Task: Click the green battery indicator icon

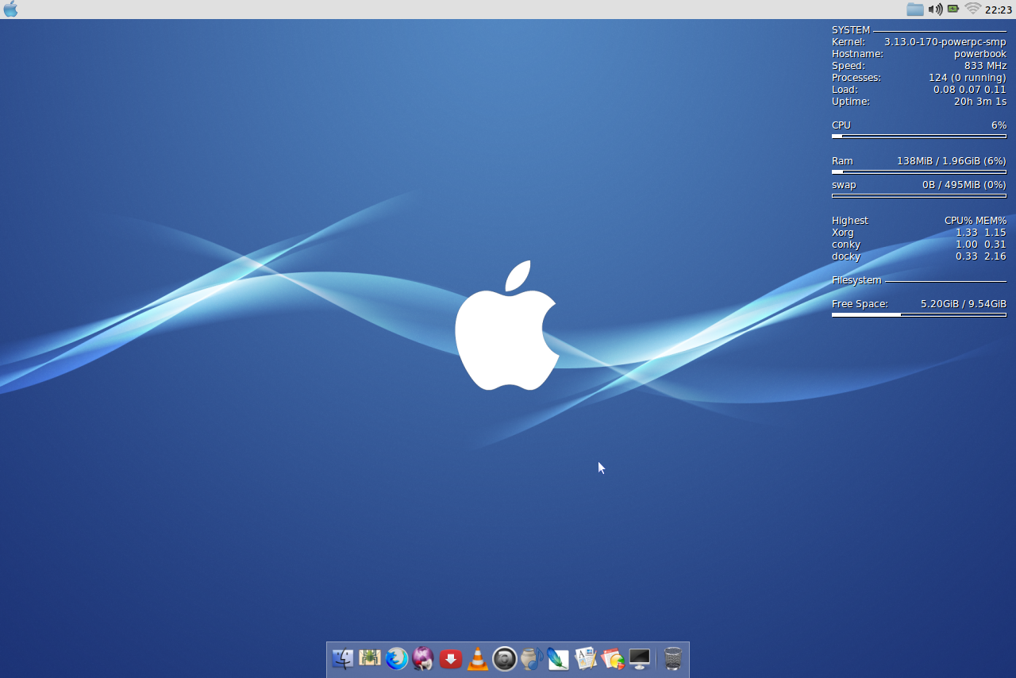Action: click(953, 10)
